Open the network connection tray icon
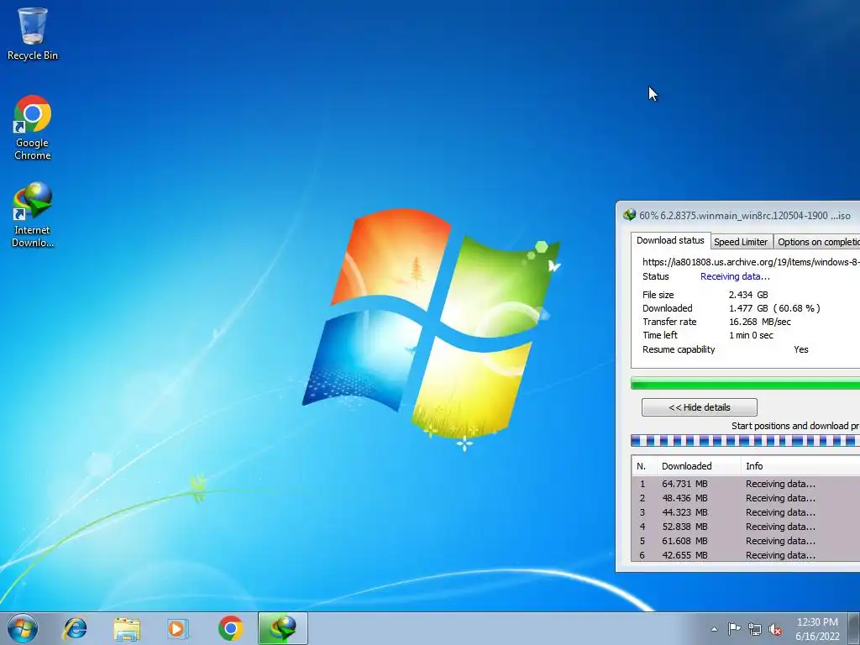 tap(755, 629)
